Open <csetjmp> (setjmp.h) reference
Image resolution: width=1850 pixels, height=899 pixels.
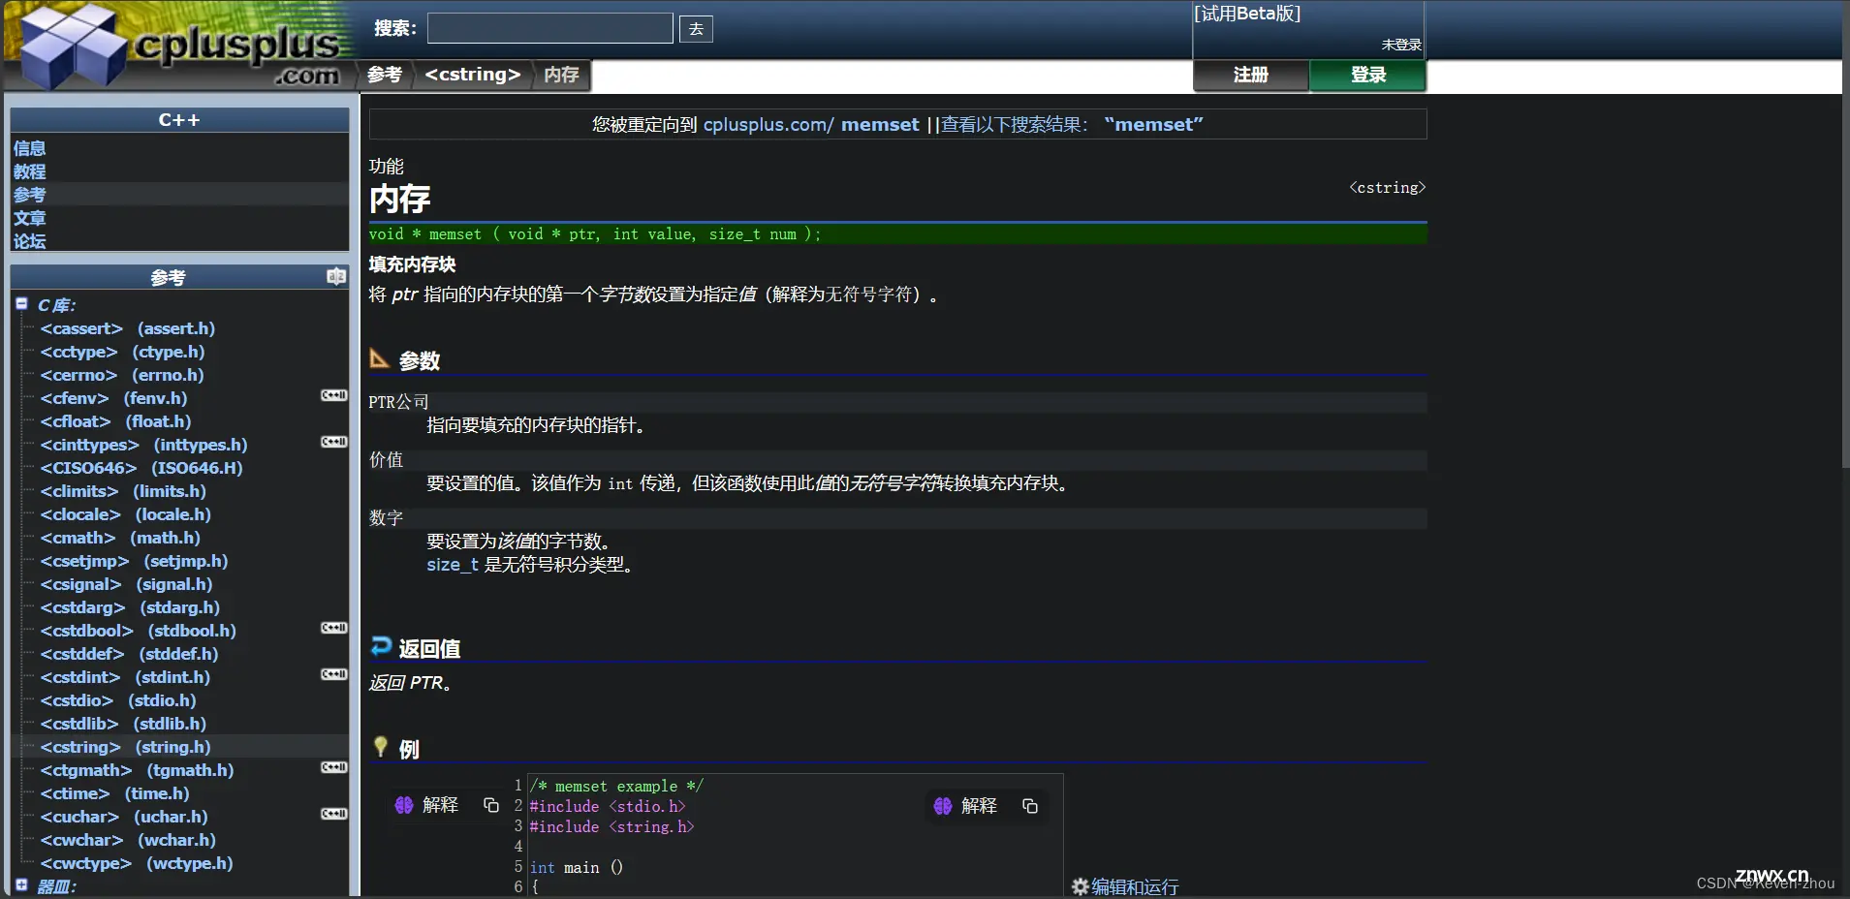[x=134, y=561]
